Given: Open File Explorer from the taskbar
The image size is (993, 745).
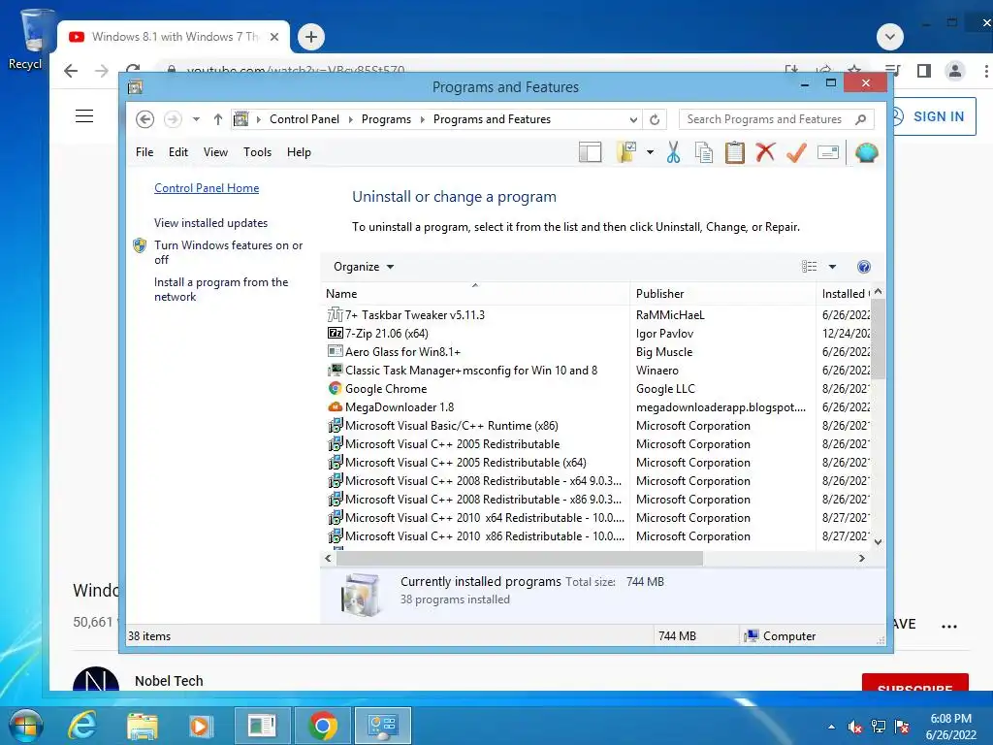Looking at the screenshot, I should (143, 726).
